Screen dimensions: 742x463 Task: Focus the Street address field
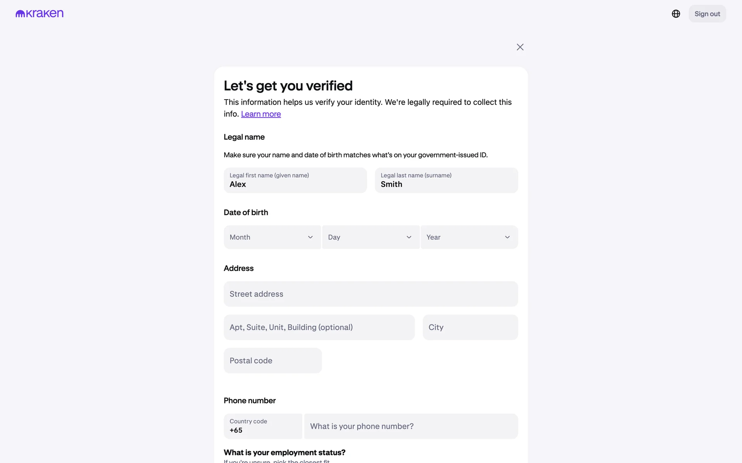(x=371, y=294)
